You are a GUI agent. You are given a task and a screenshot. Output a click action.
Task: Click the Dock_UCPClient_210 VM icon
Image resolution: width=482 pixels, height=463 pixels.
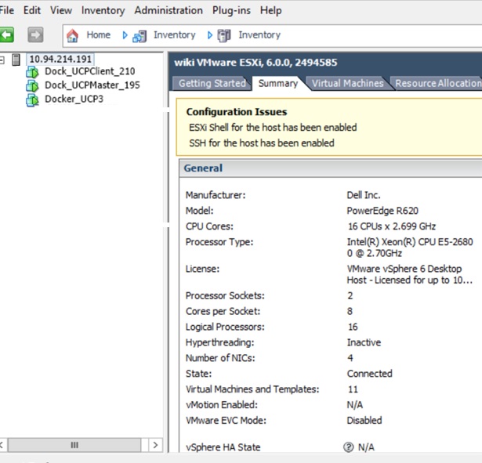coord(32,72)
